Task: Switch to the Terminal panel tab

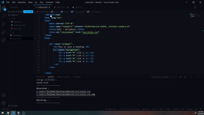Action: point(77,77)
